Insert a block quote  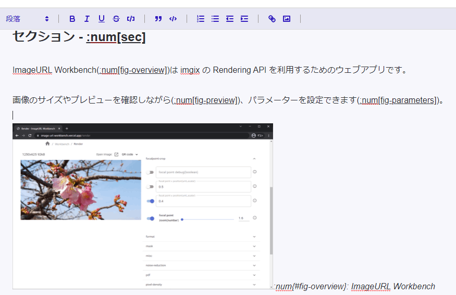(x=158, y=19)
